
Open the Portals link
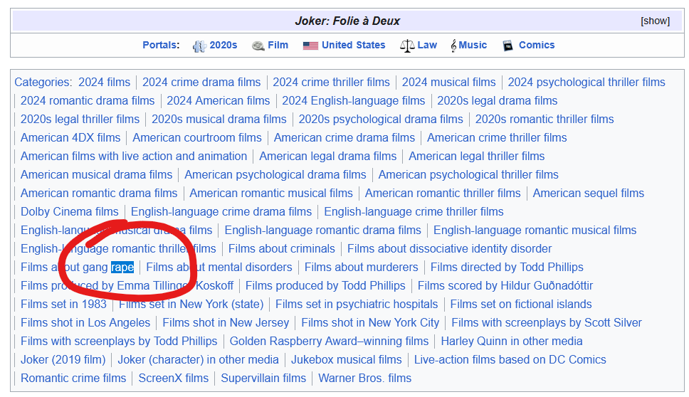[161, 46]
